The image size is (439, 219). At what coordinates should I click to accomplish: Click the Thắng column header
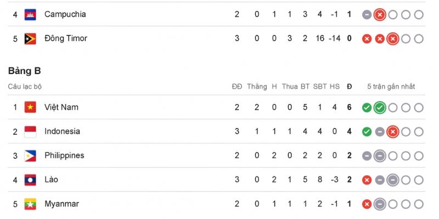[257, 87]
